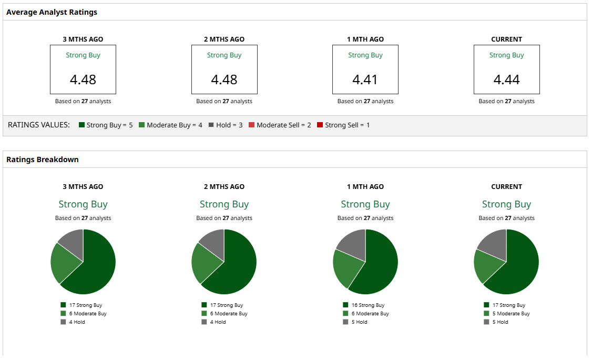Screen dimensions: 592x359
Task: Click the Ratings Breakdown heading
Action: pos(43,159)
